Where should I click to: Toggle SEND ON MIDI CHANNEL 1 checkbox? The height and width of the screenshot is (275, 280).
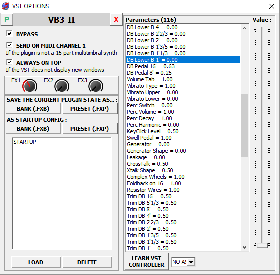tap(9, 45)
